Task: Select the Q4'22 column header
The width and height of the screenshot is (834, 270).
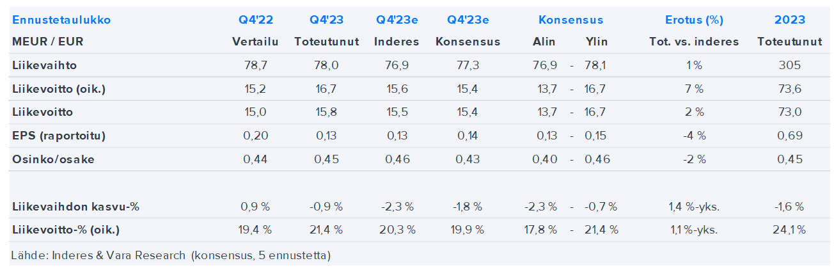Action: point(255,20)
